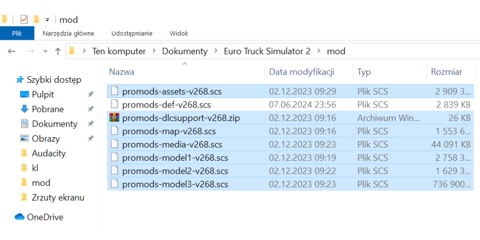This screenshot has width=480, height=240.
Task: Open the Audacity folder in sidebar
Action: 48,153
